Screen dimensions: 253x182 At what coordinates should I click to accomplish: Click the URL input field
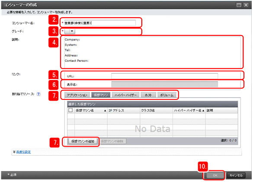click(x=164, y=76)
